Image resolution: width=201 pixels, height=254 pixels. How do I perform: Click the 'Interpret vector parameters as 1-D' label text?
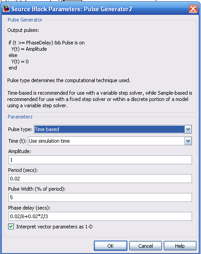click(54, 227)
